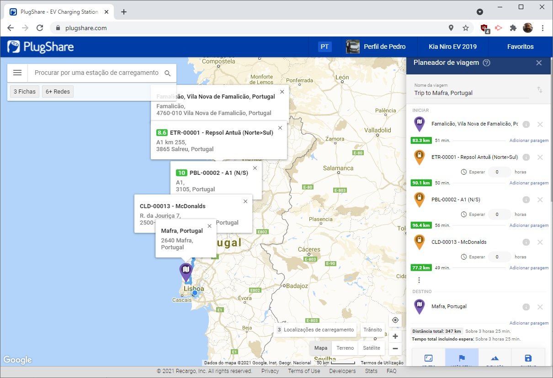The image size is (553, 378).
Task: Click the swap trip direction arrows icon
Action: 539,90
